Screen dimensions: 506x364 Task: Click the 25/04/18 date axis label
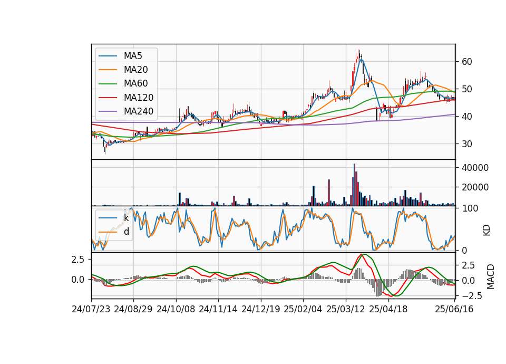coord(388,309)
